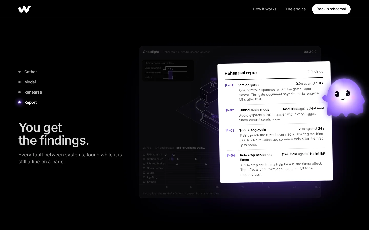Click the Show control timeline row label
The height and width of the screenshot is (230, 369).
[x=155, y=168]
